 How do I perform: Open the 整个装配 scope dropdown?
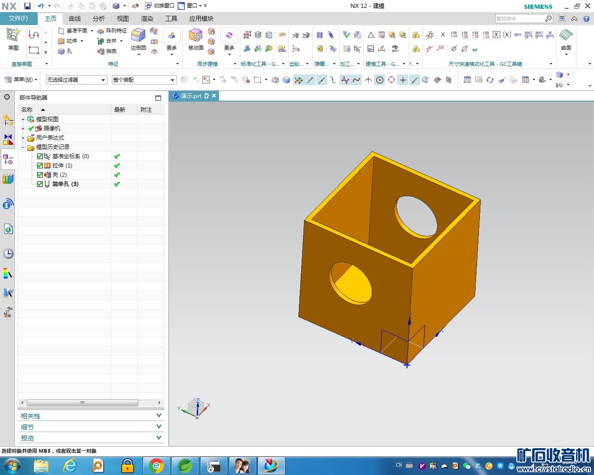coord(144,80)
